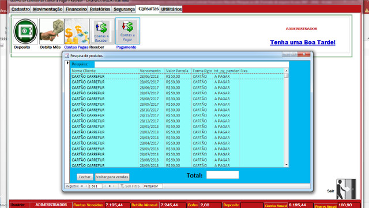This screenshot has height=208, width=369.
Task: Click the Sair exit-door icon
Action: (x=346, y=189)
